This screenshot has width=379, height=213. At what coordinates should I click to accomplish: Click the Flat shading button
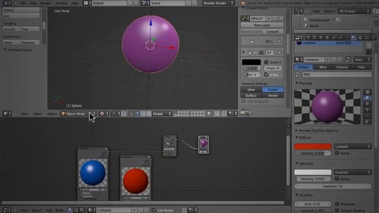pyautogui.click(x=30, y=29)
